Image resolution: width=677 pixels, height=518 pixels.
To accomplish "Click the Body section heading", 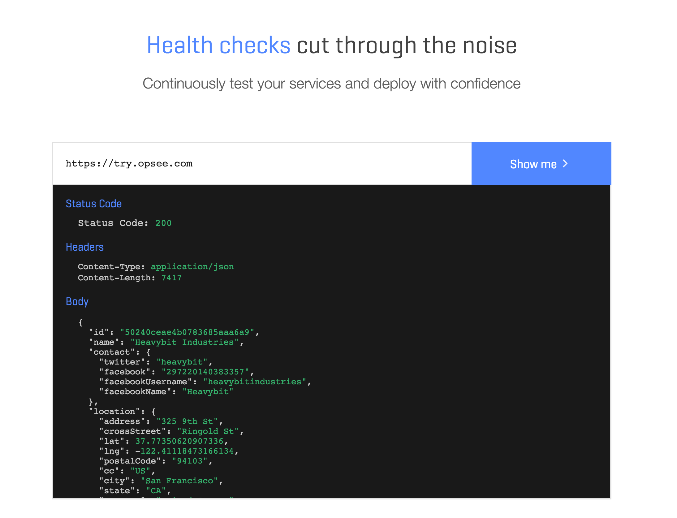I will (x=77, y=301).
